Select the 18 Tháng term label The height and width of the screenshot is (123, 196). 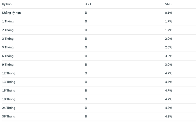[x=9, y=99]
